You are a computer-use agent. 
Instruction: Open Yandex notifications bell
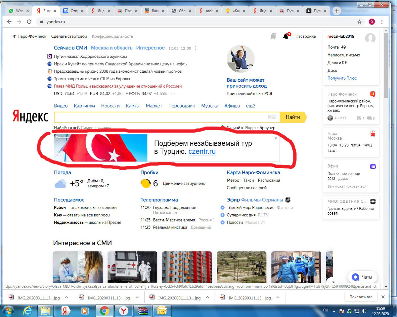[286, 36]
